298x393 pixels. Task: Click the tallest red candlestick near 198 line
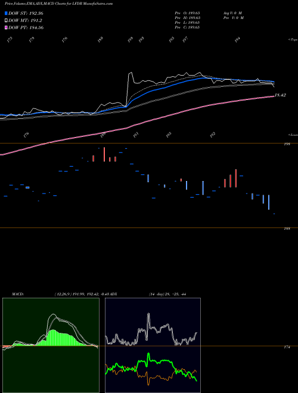(104, 154)
